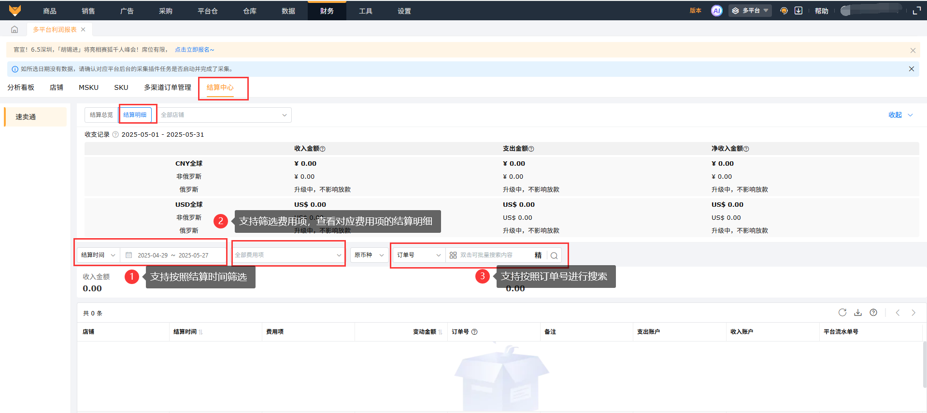Open the 全部费用项 fee item dropdown
The image size is (927, 413).
pos(288,255)
